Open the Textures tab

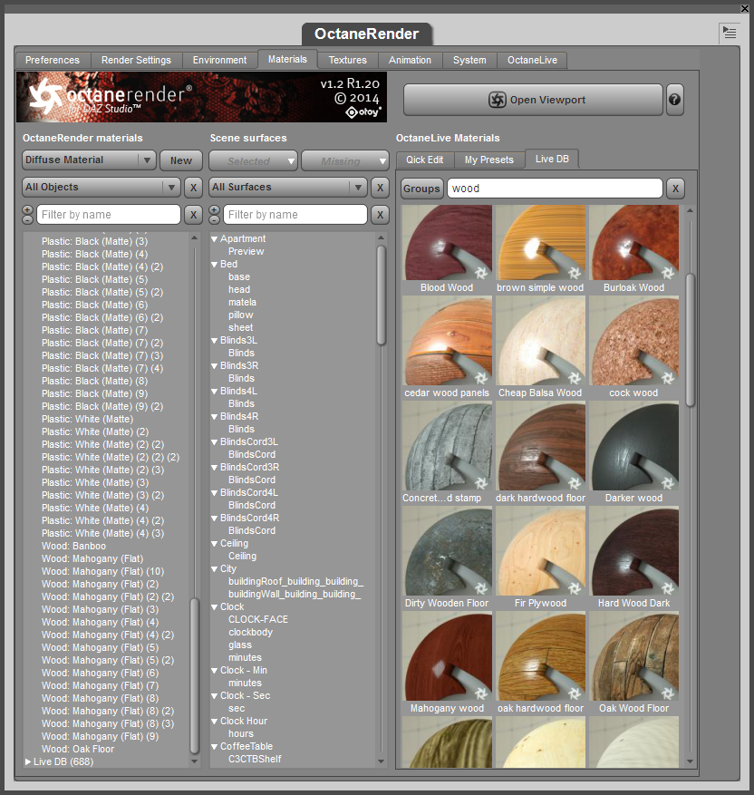pos(348,60)
